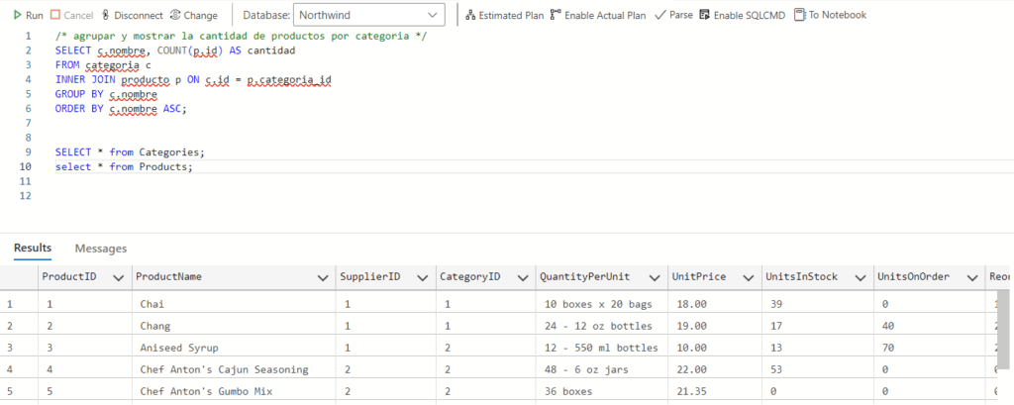
Task: Click the Run query play icon
Action: (17, 15)
